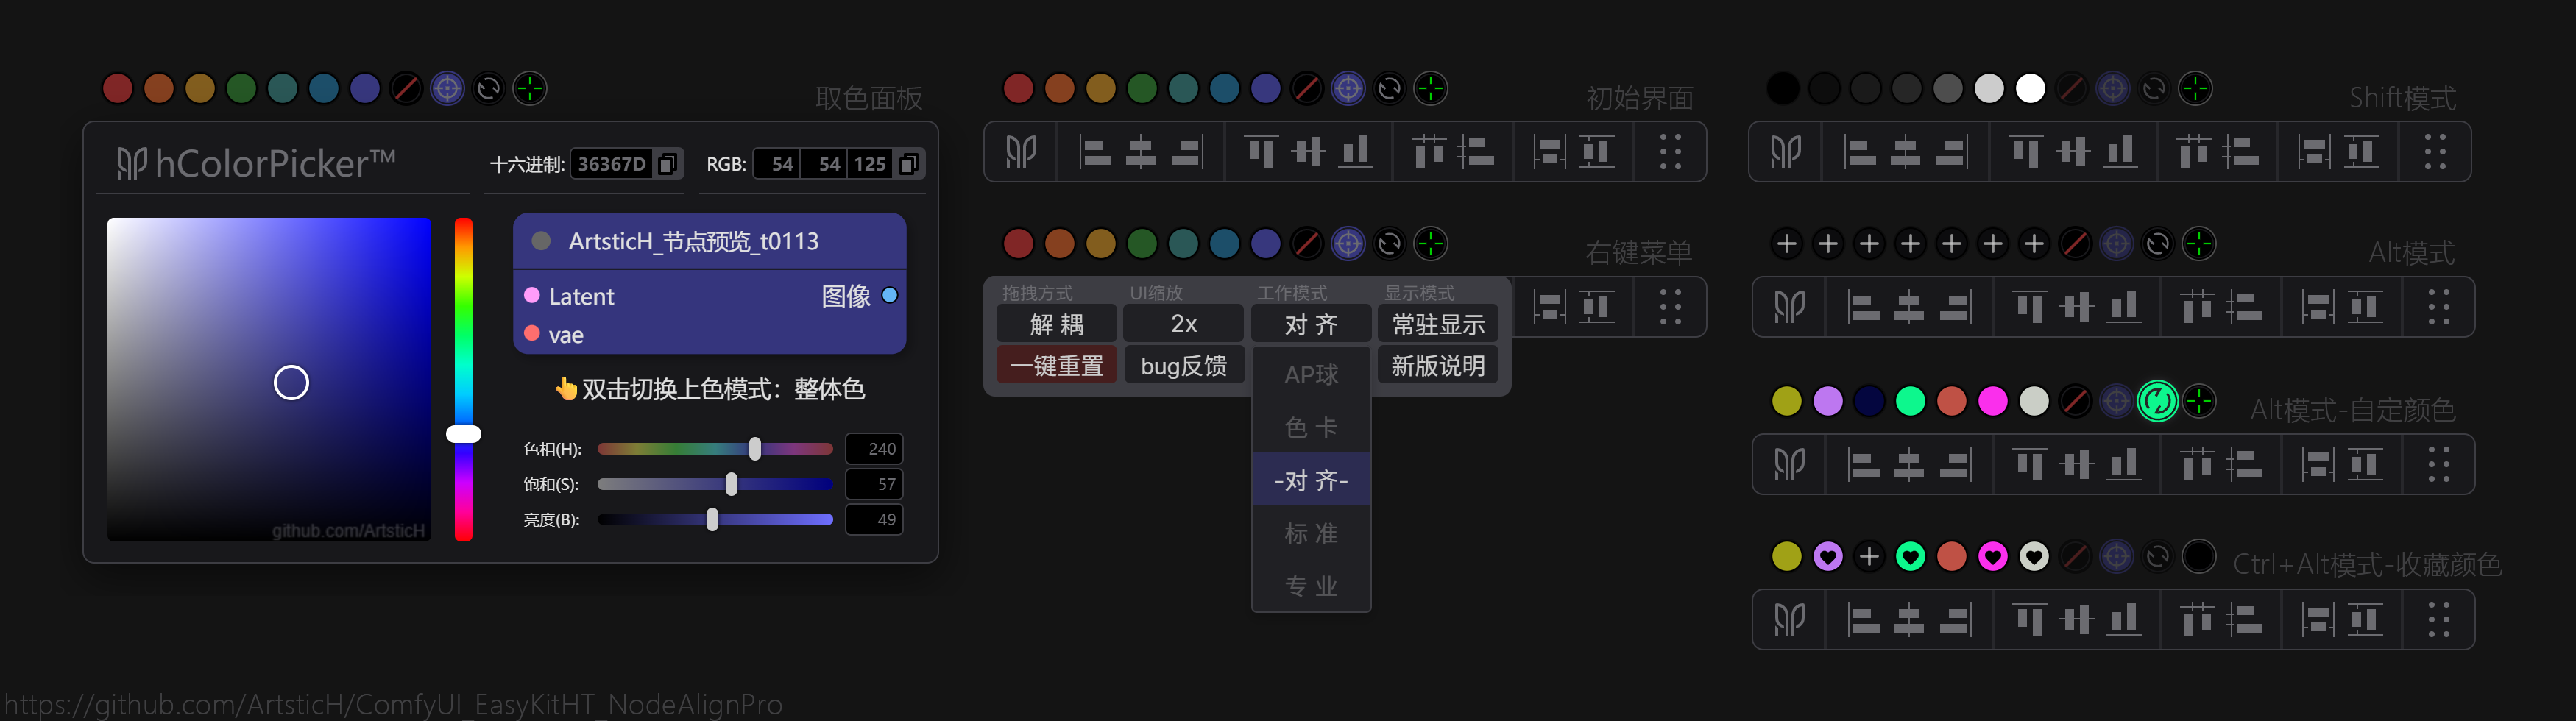Toggle the 解耦 drag mode button

coord(1056,324)
